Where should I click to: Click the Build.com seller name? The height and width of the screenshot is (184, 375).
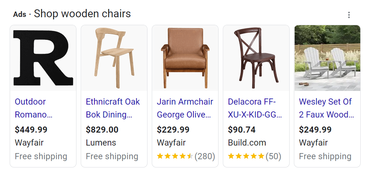click(247, 143)
